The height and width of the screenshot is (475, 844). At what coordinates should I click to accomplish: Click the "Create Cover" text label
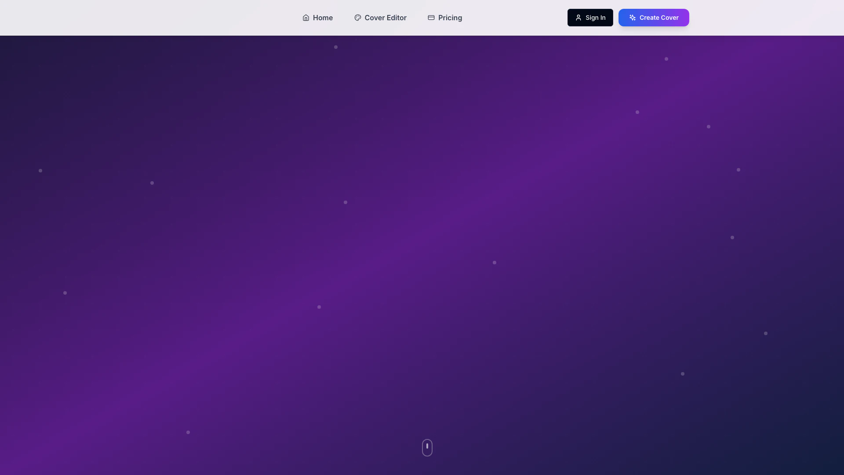658,18
